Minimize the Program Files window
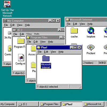The width and height of the screenshot is (107, 107). coord(61,37)
